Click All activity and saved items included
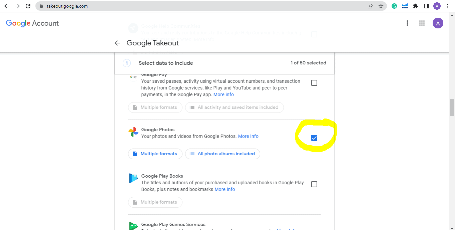 [x=234, y=107]
